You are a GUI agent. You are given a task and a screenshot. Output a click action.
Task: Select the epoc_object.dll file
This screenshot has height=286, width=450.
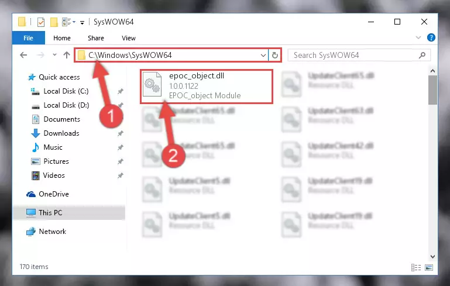207,86
